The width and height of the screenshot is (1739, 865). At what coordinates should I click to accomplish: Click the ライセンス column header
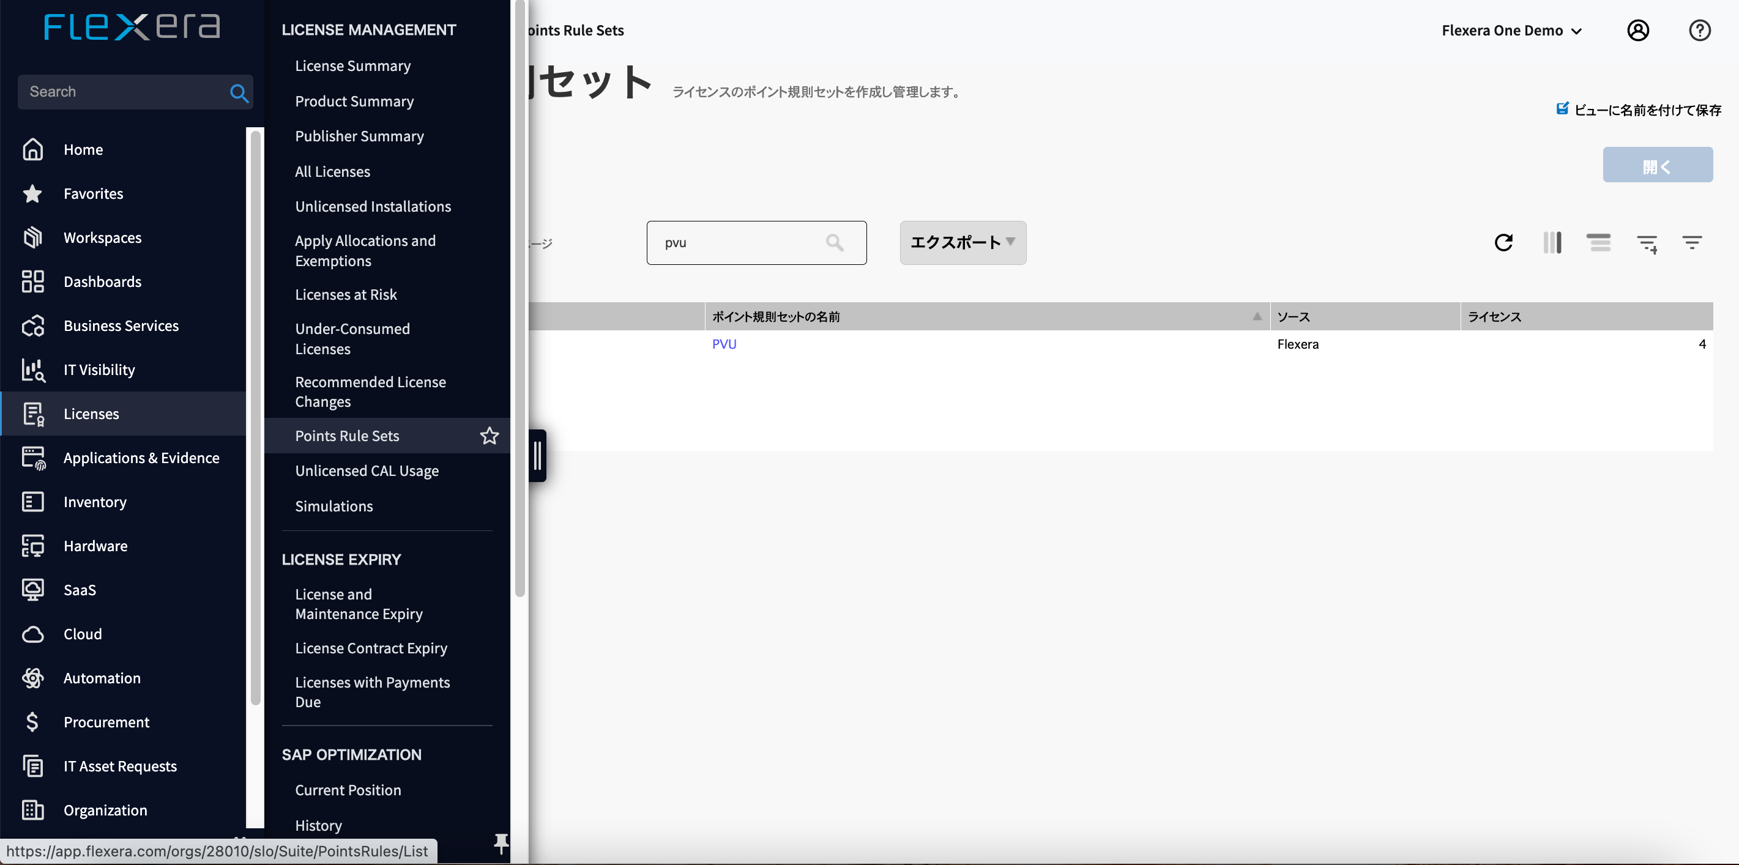point(1587,316)
